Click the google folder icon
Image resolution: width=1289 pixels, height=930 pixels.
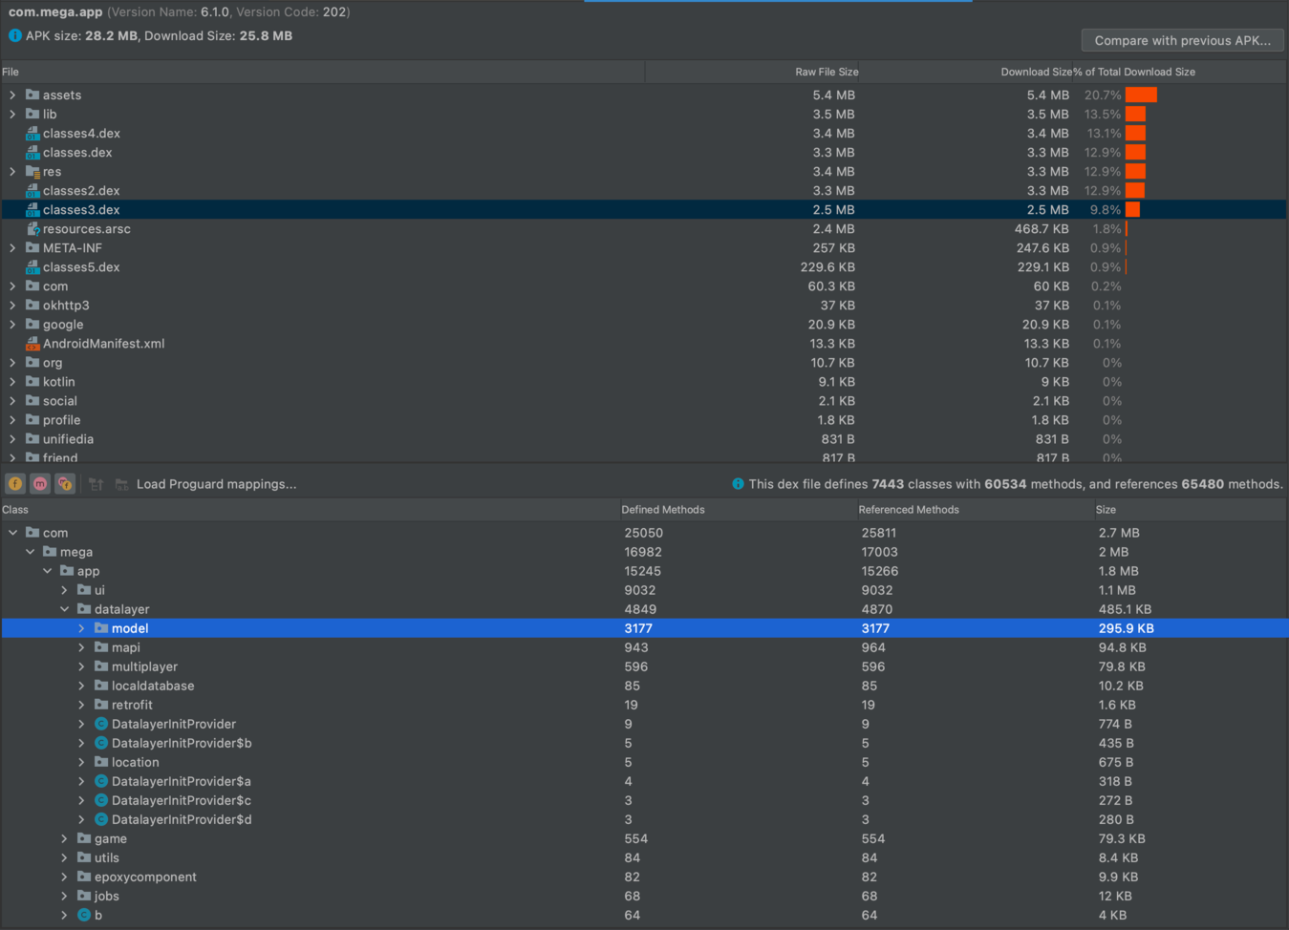pos(32,324)
